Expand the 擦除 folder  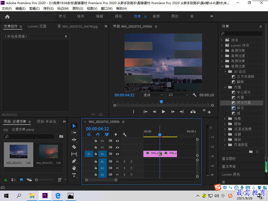click(x=225, y=124)
